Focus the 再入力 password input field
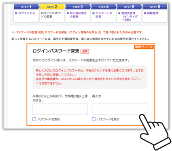Image resolution: width=172 pixels, height=151 pixels. pyautogui.click(x=119, y=109)
